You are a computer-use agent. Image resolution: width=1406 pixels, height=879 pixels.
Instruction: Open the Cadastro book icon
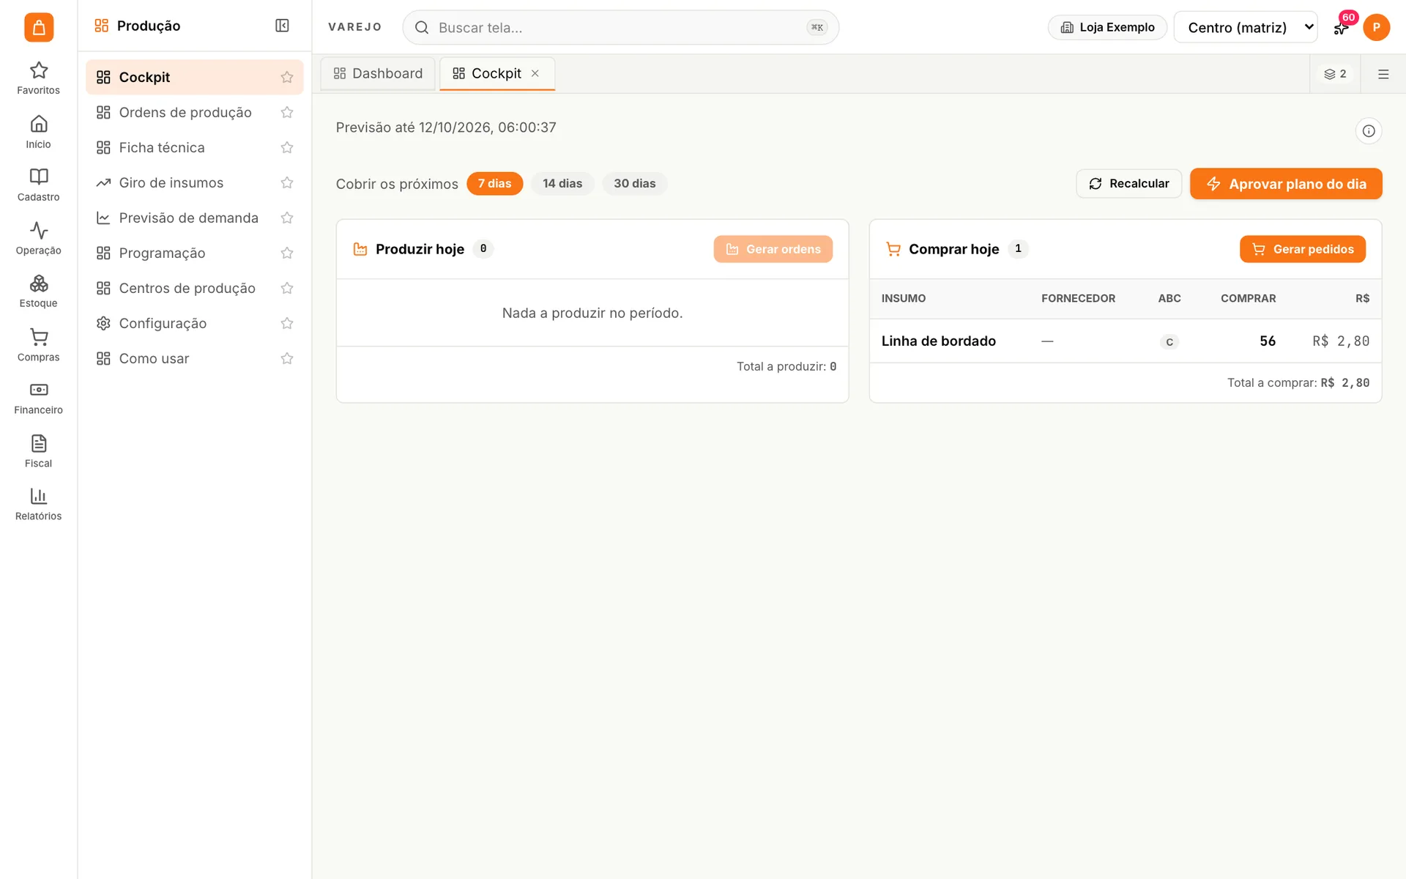point(38,185)
